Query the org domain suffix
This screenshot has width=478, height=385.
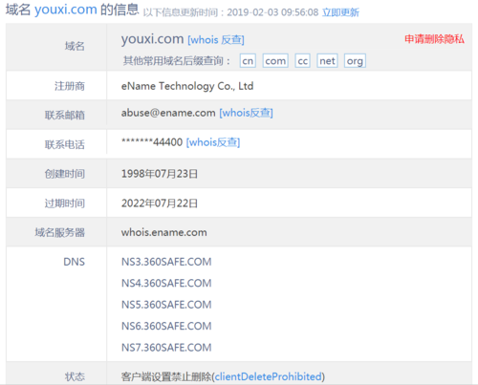pos(355,61)
